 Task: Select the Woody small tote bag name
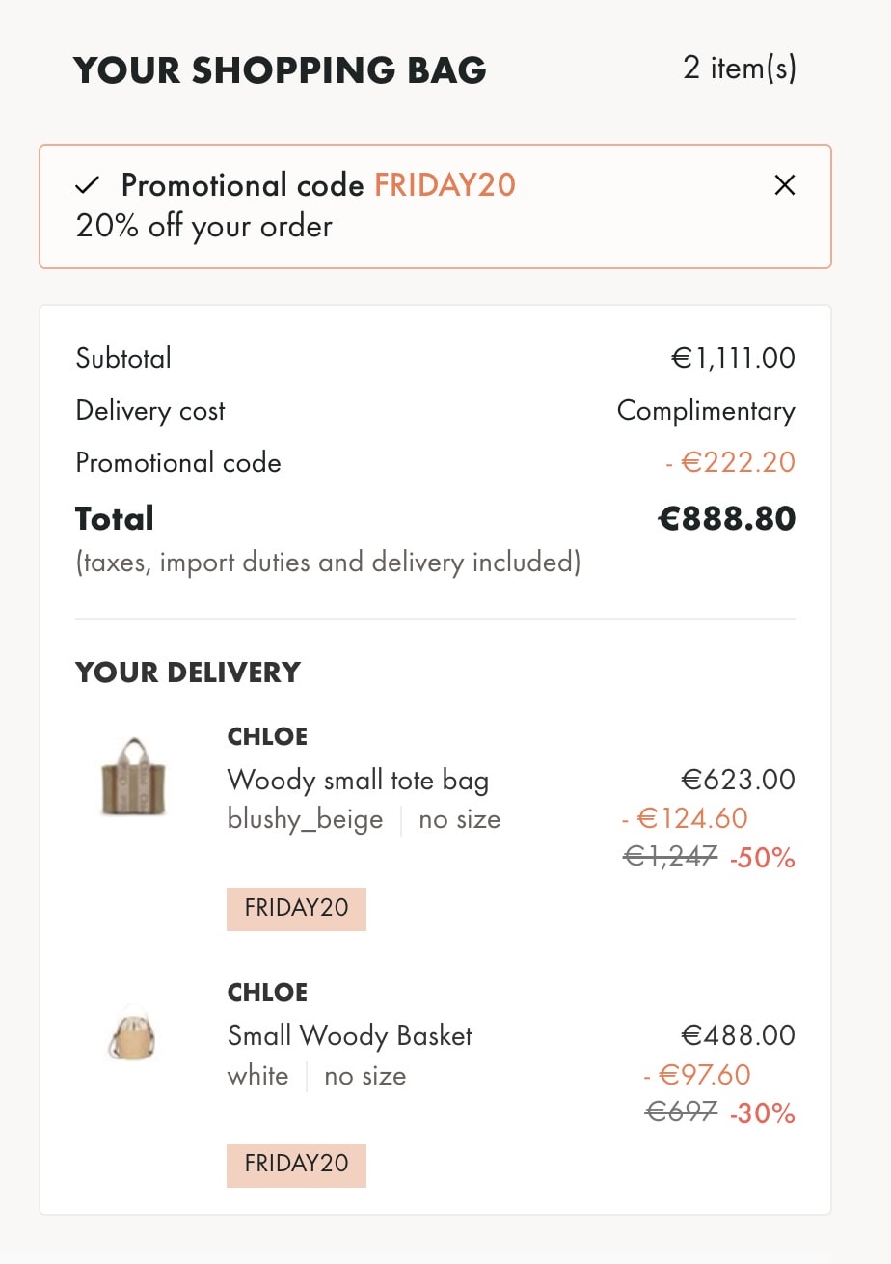[x=358, y=780]
